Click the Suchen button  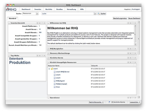click(102, 14)
